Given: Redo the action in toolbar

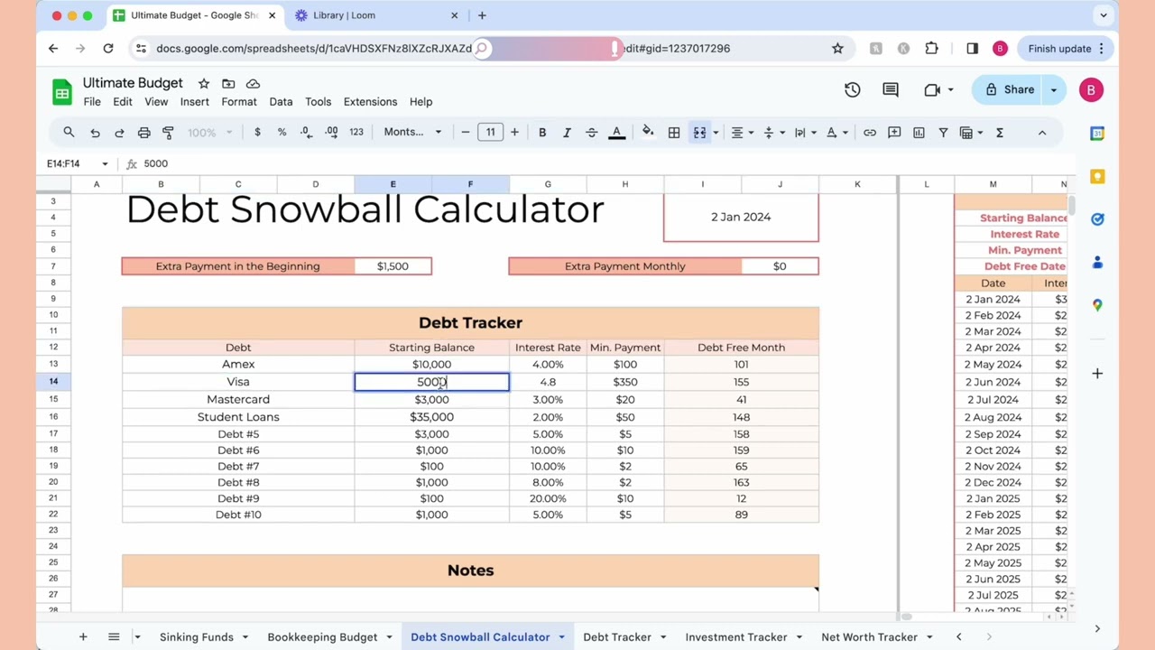Looking at the screenshot, I should (119, 133).
